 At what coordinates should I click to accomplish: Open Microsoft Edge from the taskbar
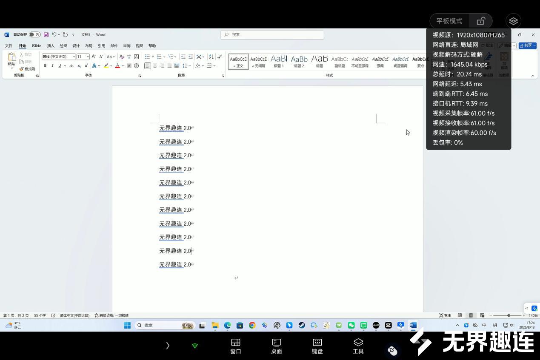tap(228, 325)
